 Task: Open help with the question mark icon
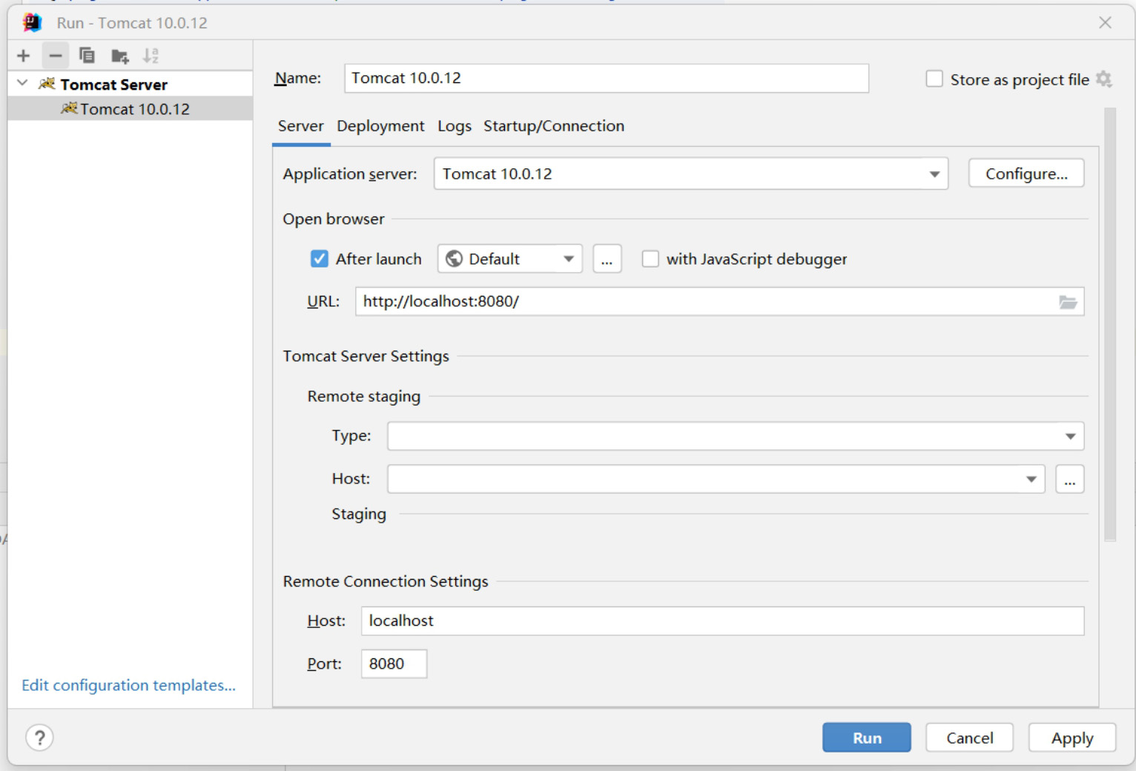[39, 738]
